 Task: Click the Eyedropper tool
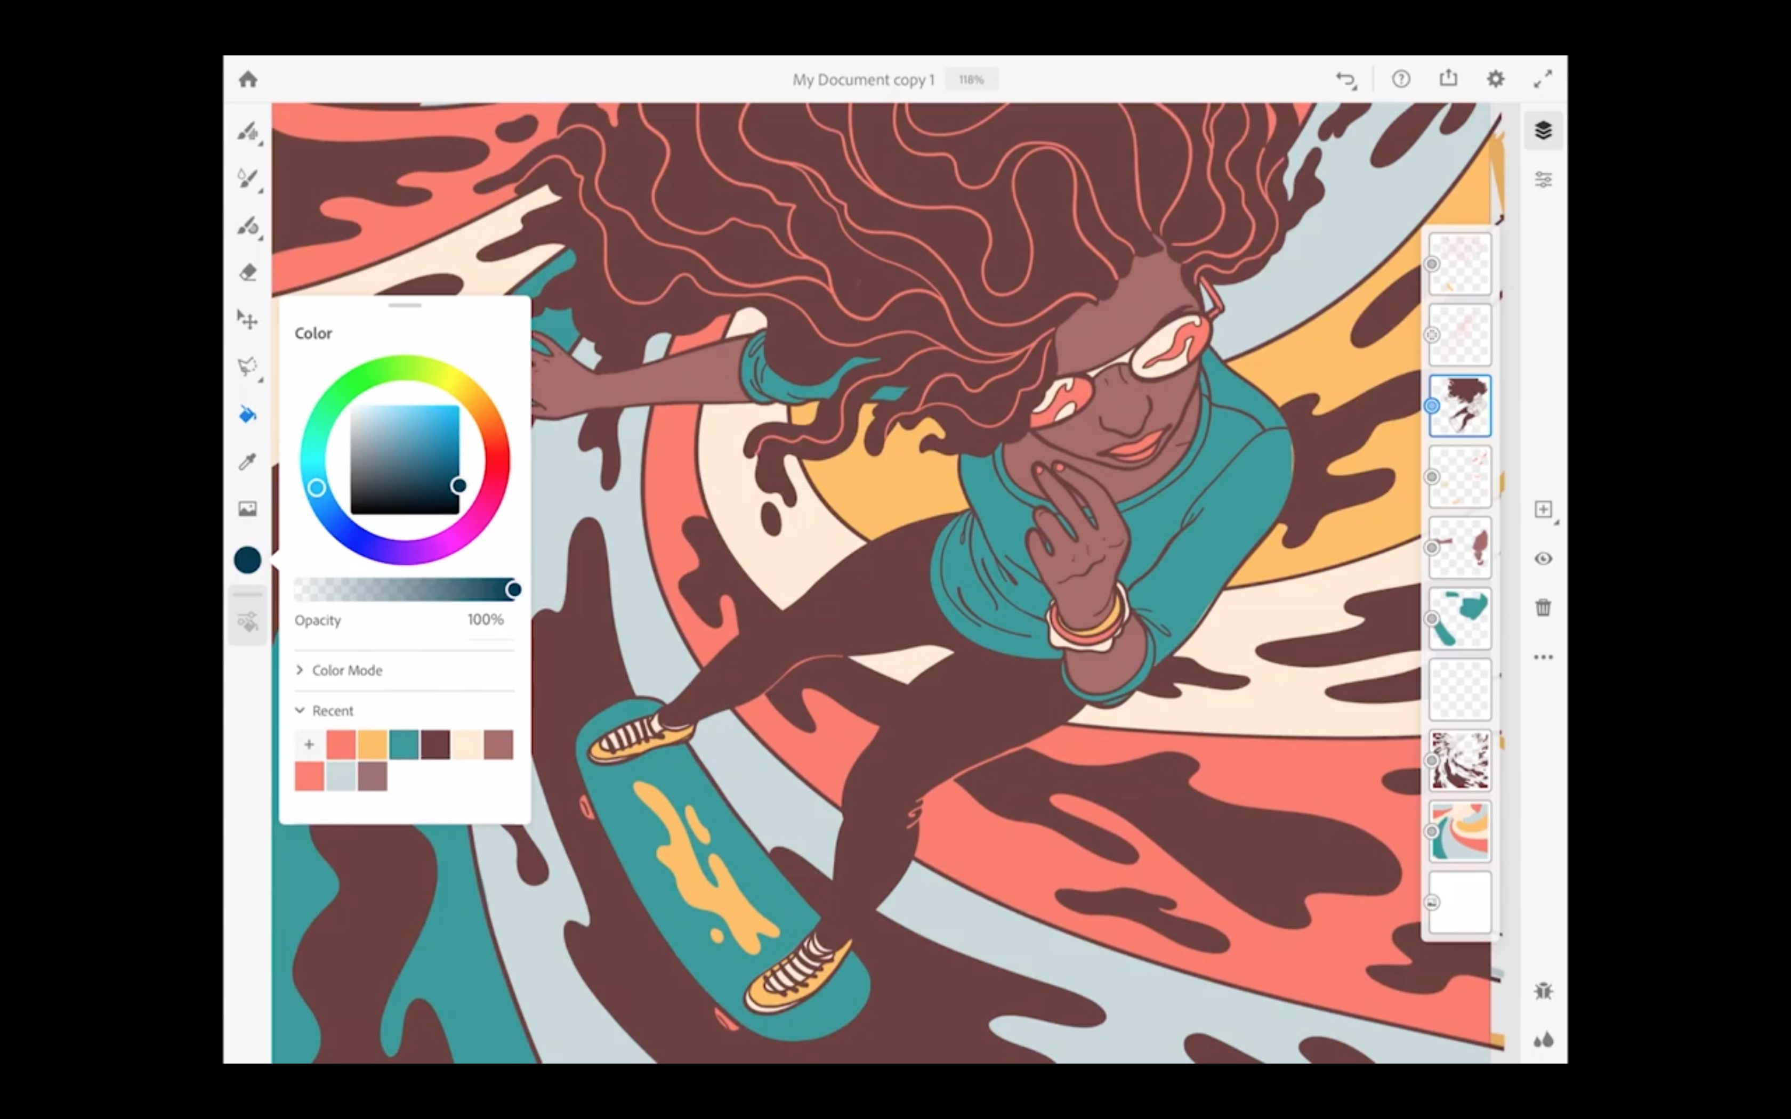click(x=249, y=461)
